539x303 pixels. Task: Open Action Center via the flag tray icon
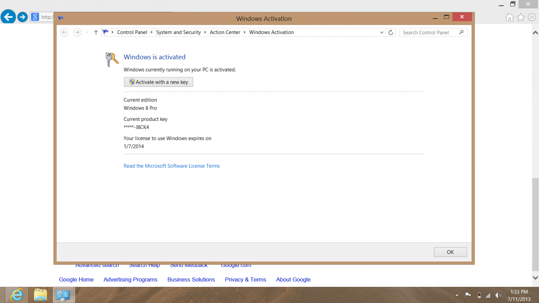click(x=468, y=295)
